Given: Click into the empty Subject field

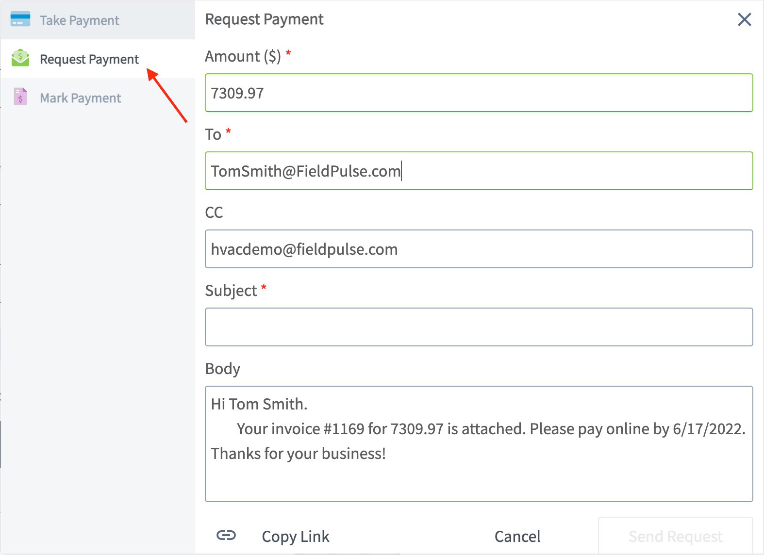Looking at the screenshot, I should click(x=479, y=327).
